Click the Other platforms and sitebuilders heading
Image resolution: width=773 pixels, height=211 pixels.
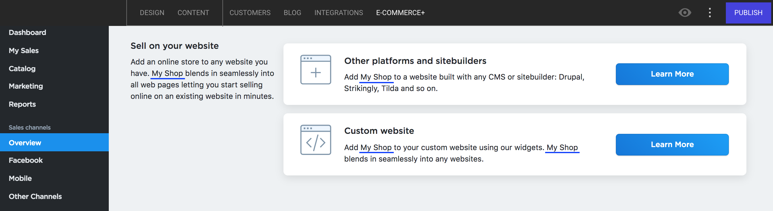[x=415, y=61]
